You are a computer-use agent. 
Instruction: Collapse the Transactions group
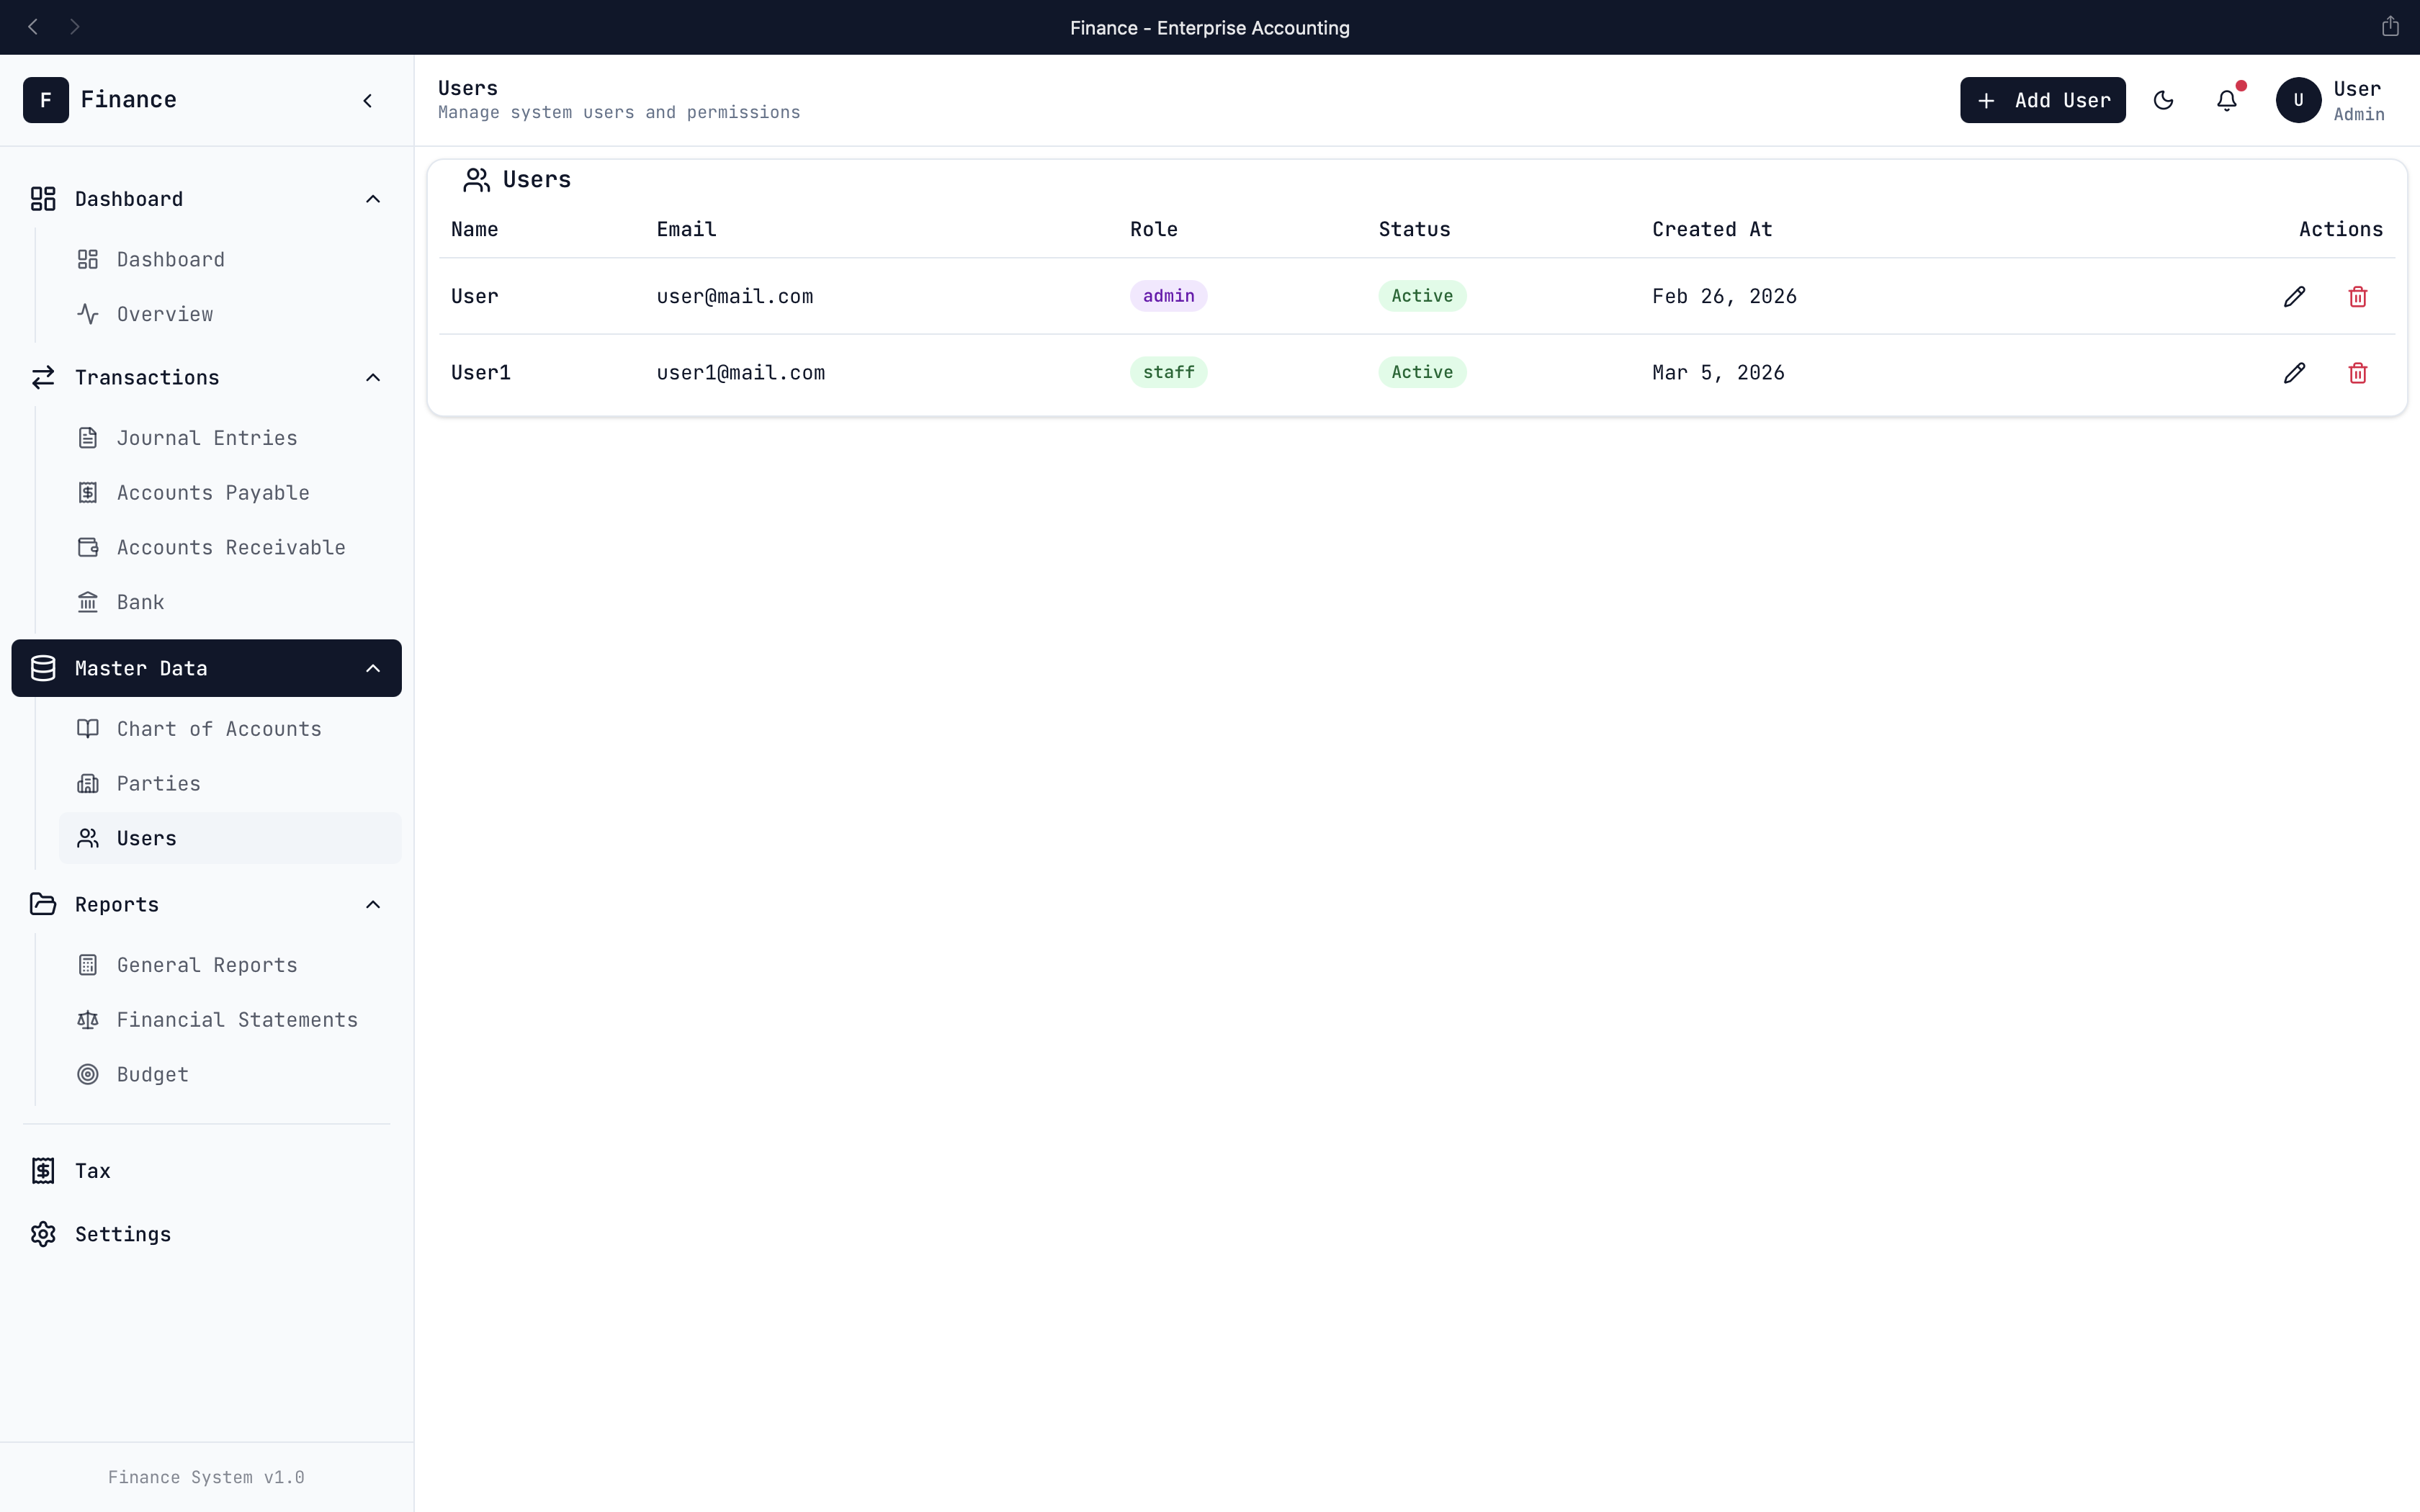pos(373,378)
